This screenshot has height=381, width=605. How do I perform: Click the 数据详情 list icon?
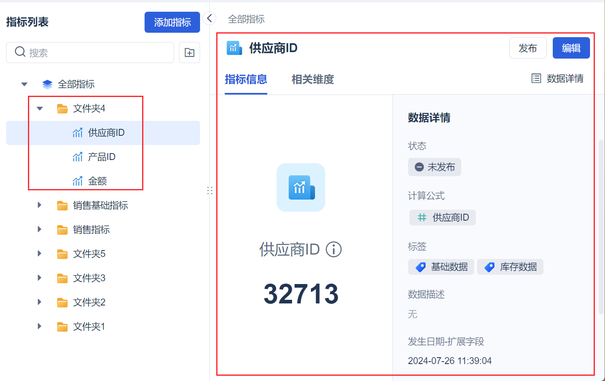[x=536, y=78]
